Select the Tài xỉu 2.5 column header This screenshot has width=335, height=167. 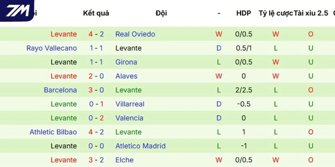pos(311,13)
